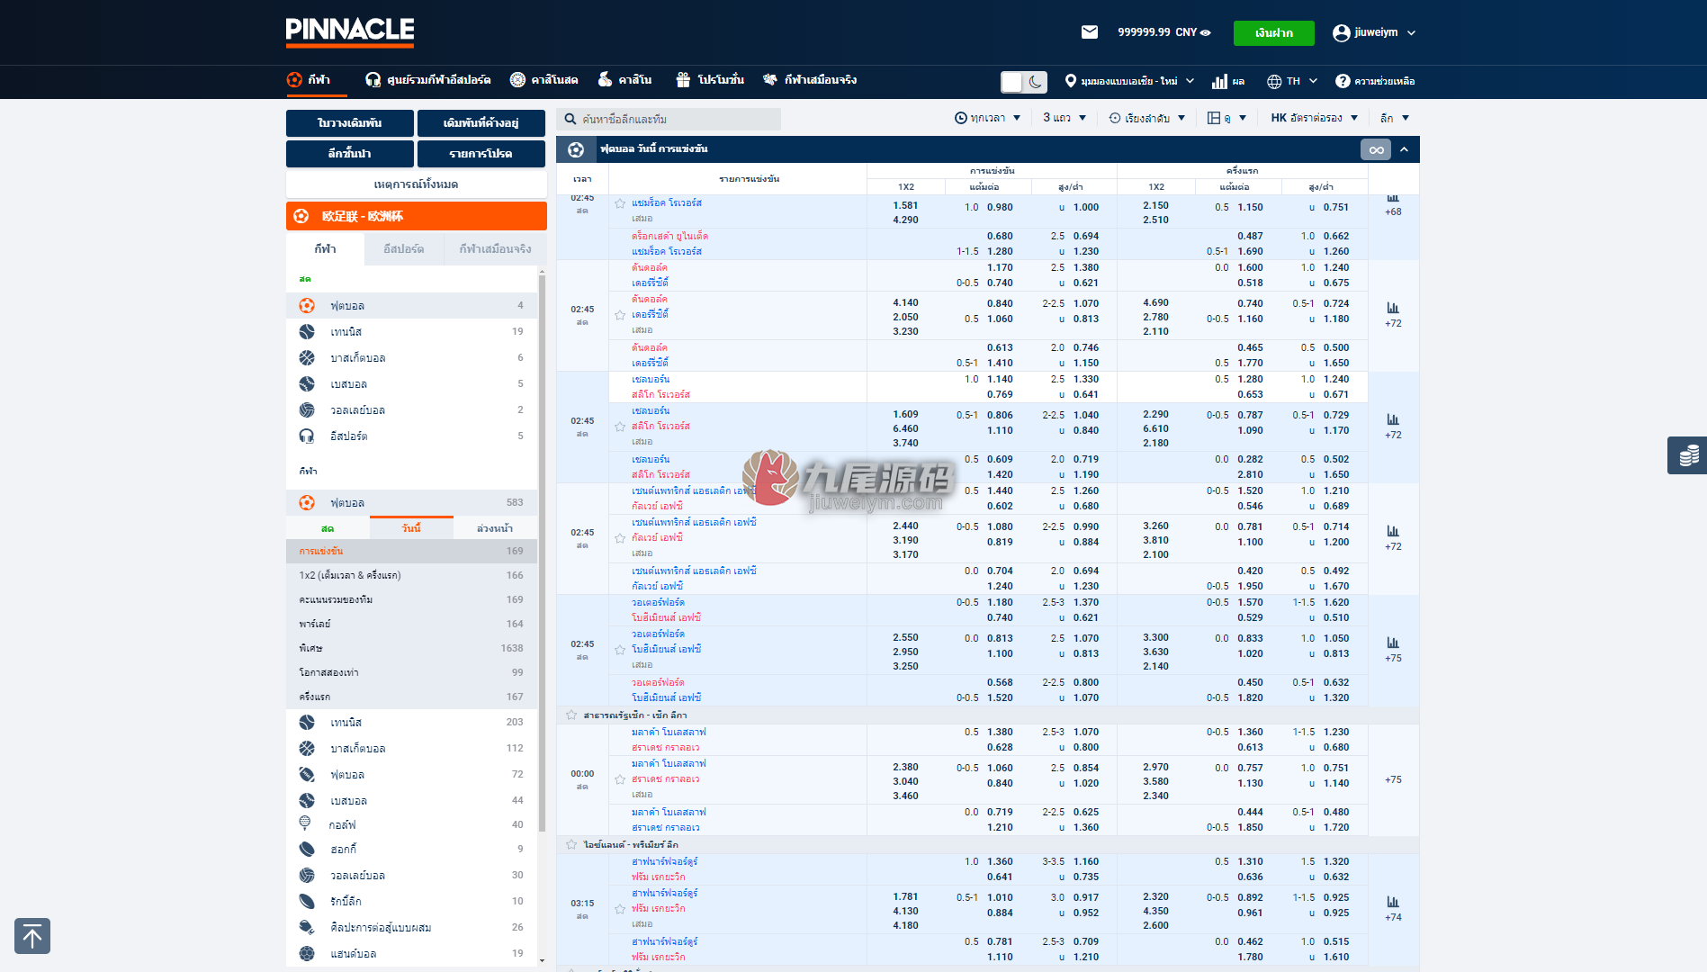
Task: Open the mail envelope icon in header
Action: [1089, 32]
